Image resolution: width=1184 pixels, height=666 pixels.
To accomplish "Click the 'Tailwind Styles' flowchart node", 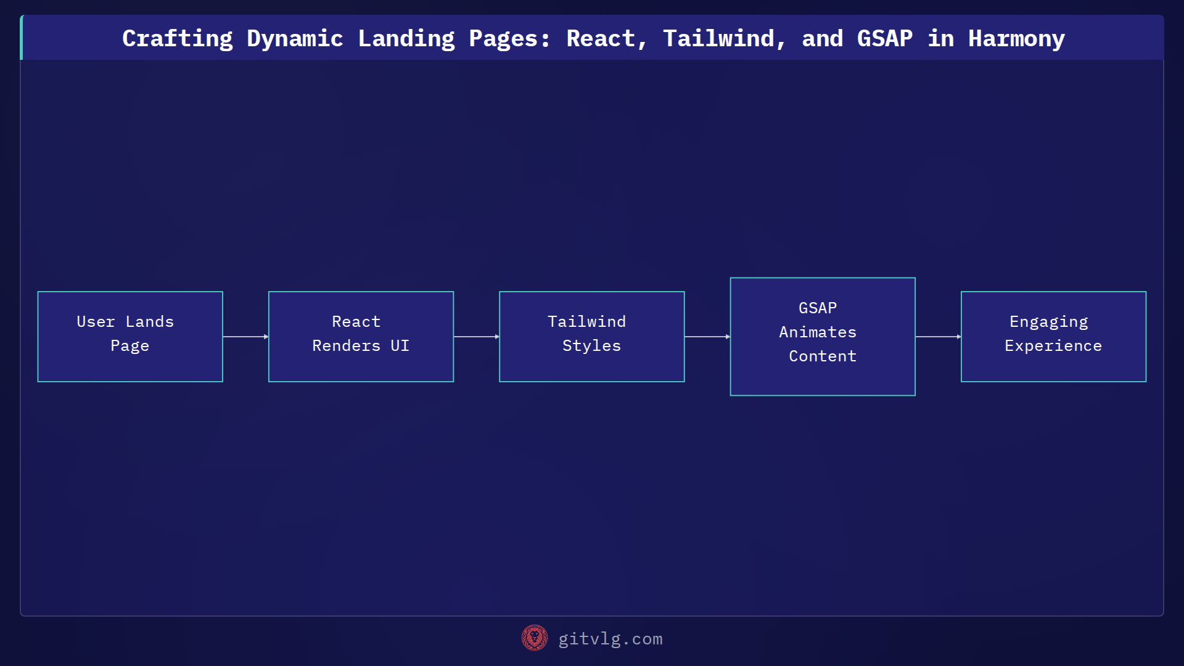I will point(592,337).
